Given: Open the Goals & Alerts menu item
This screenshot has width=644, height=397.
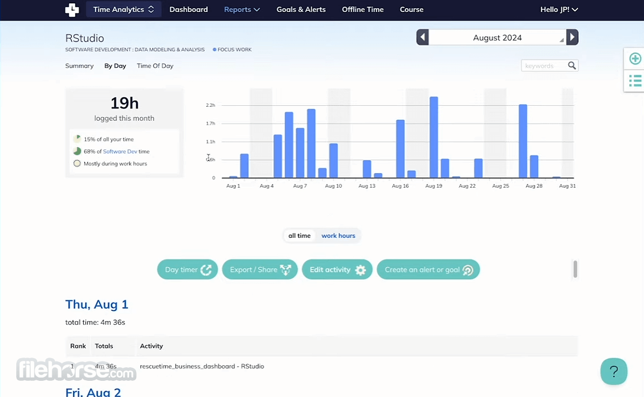Looking at the screenshot, I should [x=301, y=9].
